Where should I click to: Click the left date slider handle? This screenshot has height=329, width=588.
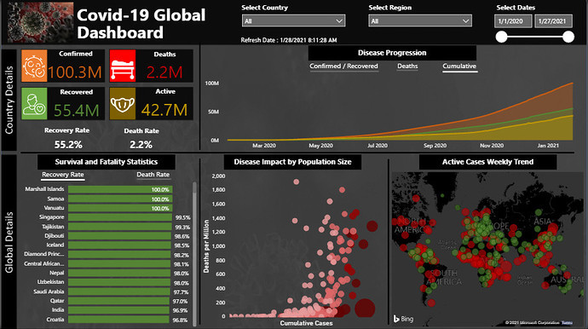pyautogui.click(x=501, y=37)
